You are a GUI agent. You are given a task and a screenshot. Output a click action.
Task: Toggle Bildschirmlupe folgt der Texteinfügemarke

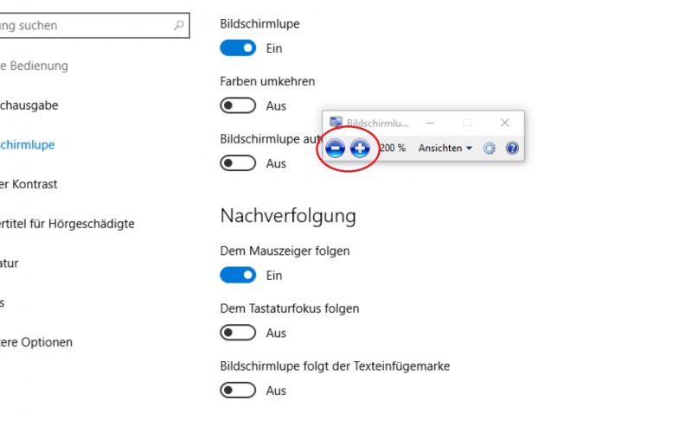(x=238, y=391)
